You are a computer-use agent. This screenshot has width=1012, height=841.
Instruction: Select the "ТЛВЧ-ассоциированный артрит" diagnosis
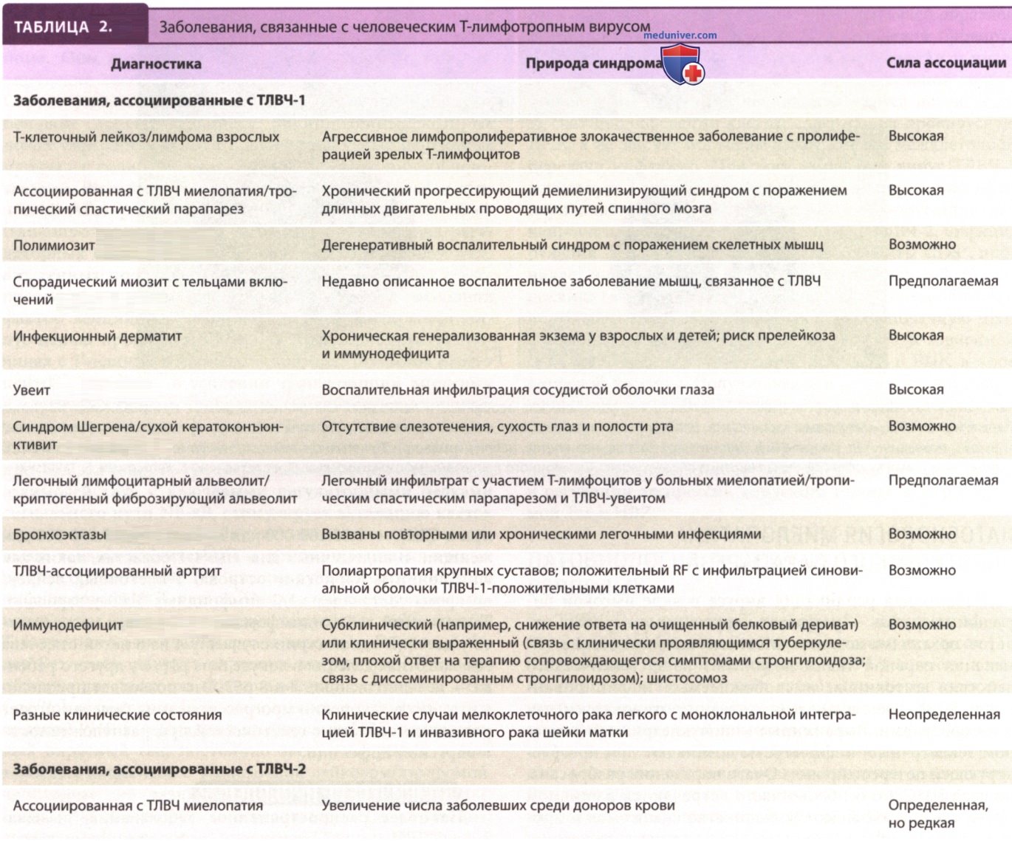(117, 571)
